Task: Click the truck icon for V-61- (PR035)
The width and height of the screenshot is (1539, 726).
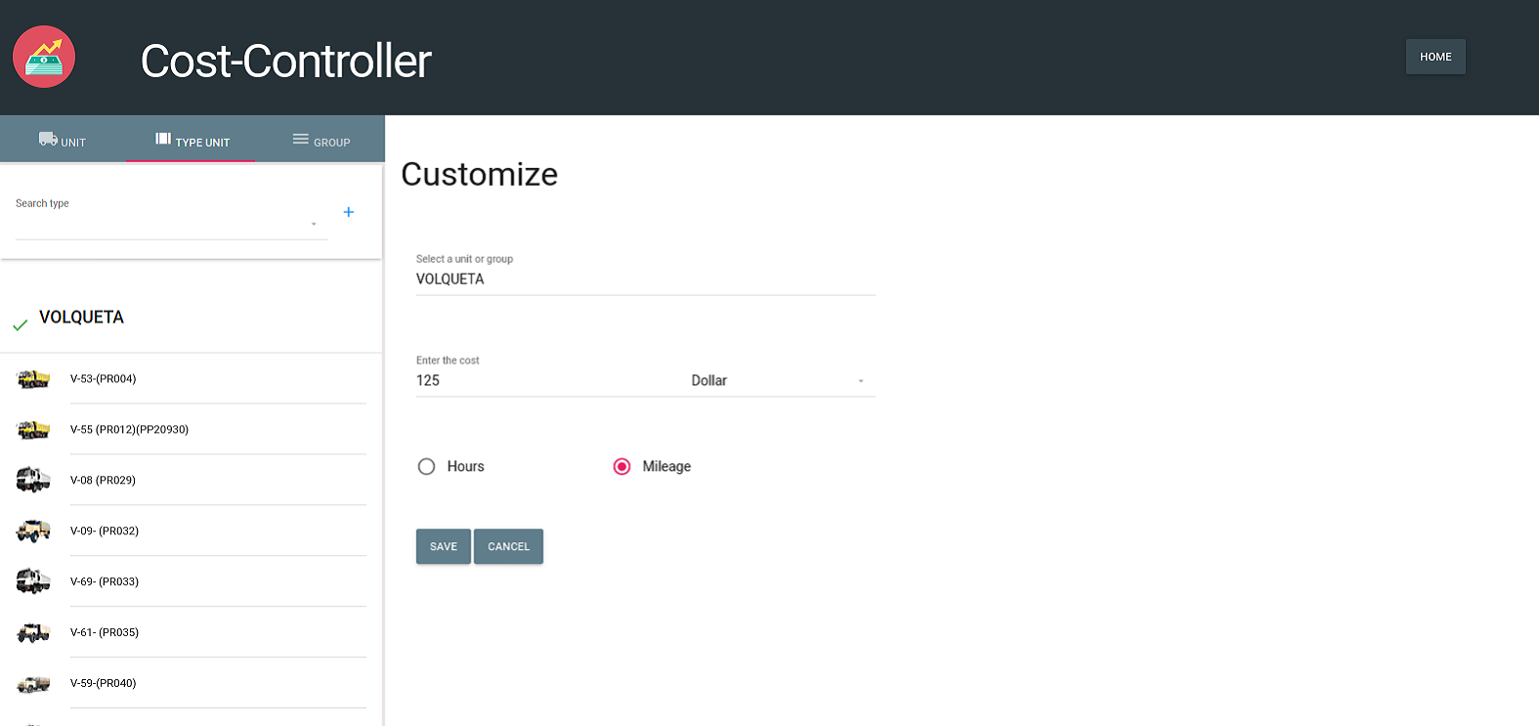Action: pos(33,632)
